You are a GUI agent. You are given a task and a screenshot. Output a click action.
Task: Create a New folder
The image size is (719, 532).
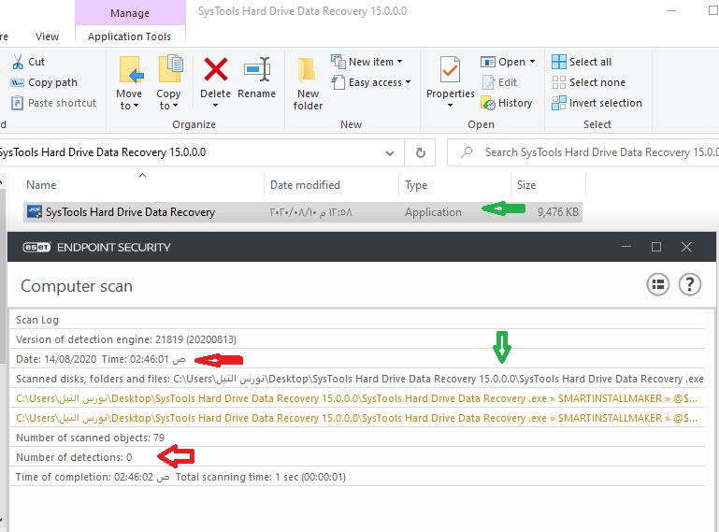point(308,80)
